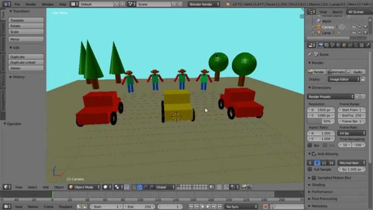Click the record auto-keyframe icon
Screen dimensions: 373x210
coord(266,207)
